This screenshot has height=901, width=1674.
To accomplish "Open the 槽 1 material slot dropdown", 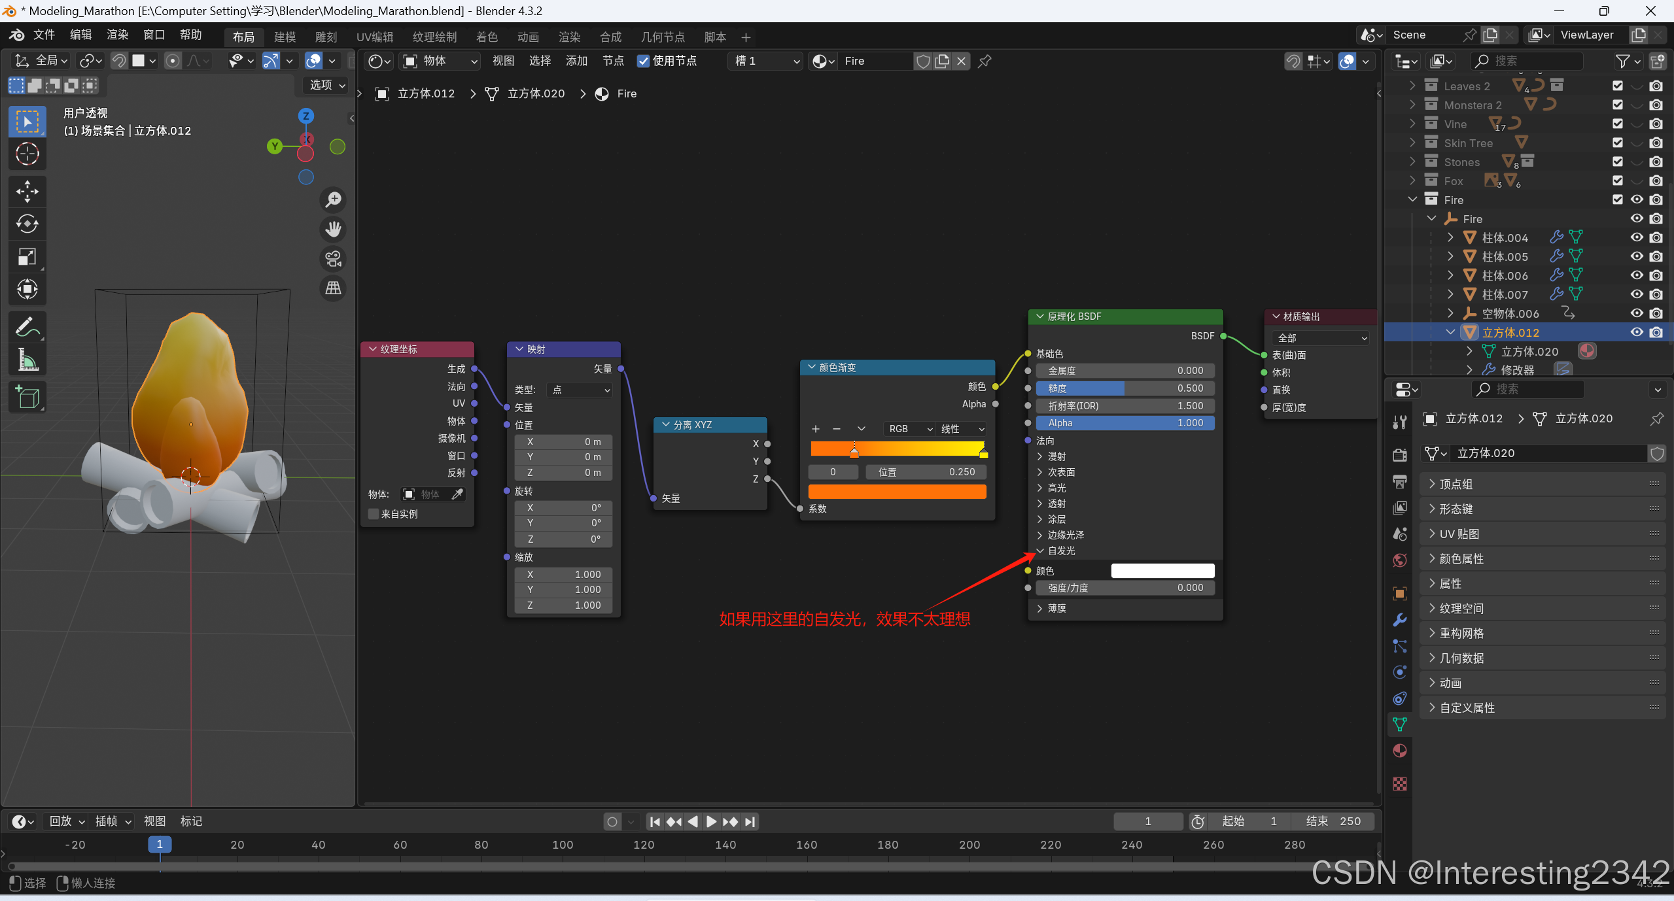I will pos(765,61).
